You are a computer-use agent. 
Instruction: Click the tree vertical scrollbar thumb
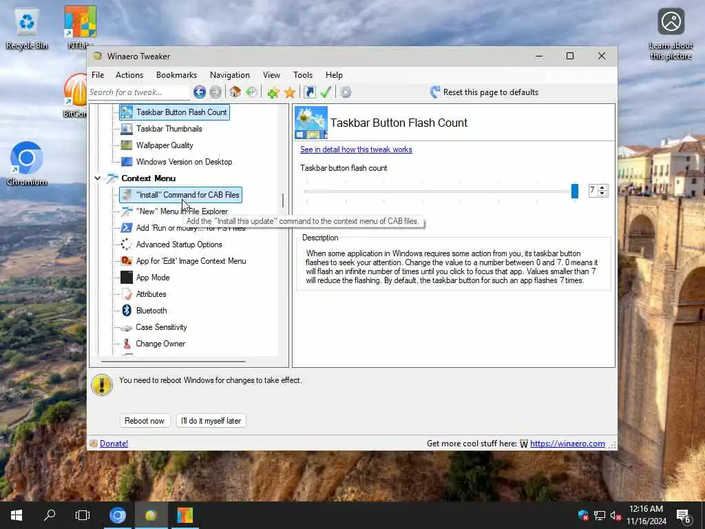(x=283, y=200)
